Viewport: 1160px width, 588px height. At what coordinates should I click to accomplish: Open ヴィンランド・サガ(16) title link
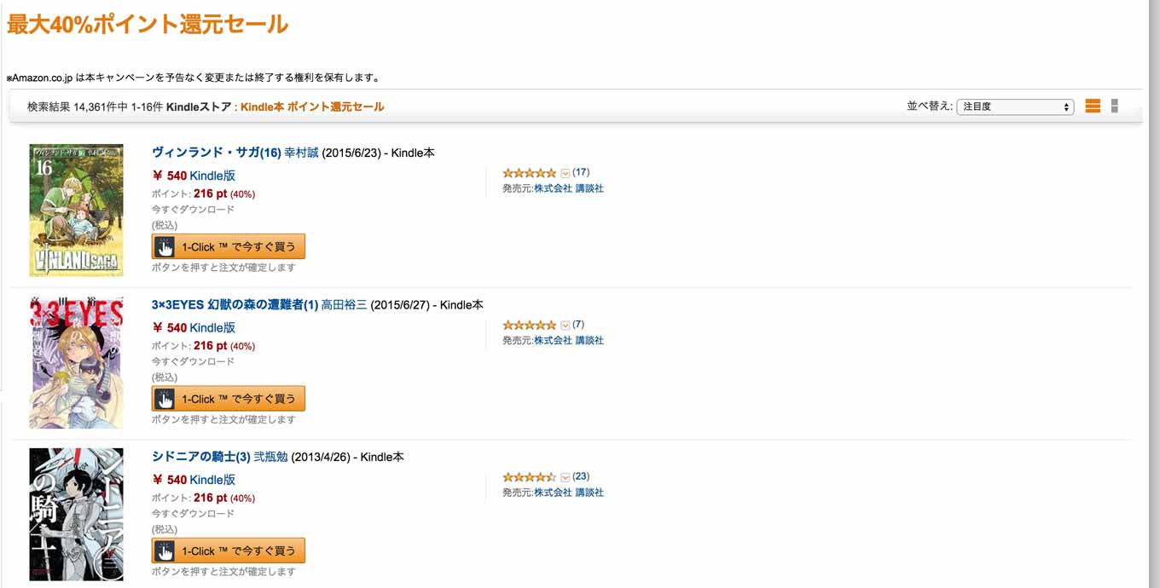(217, 153)
